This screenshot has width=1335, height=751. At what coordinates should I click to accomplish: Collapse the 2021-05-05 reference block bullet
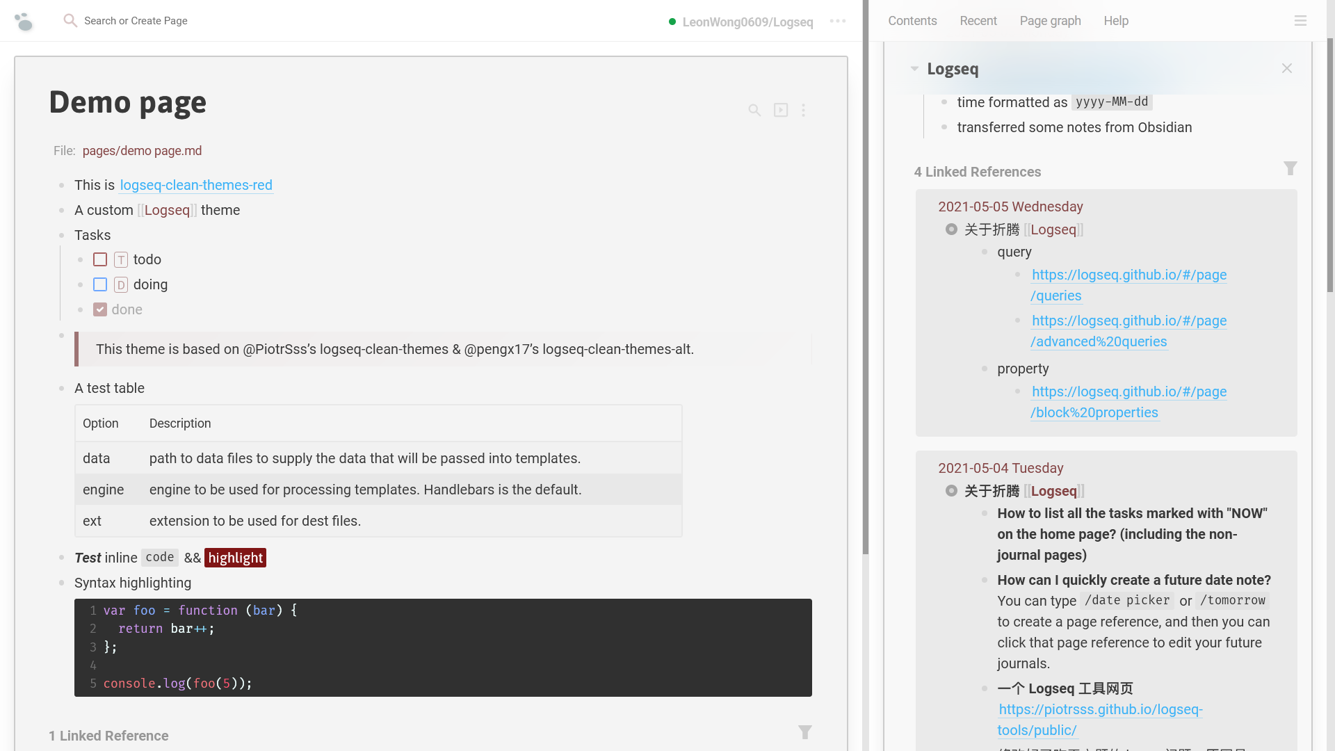coord(951,229)
